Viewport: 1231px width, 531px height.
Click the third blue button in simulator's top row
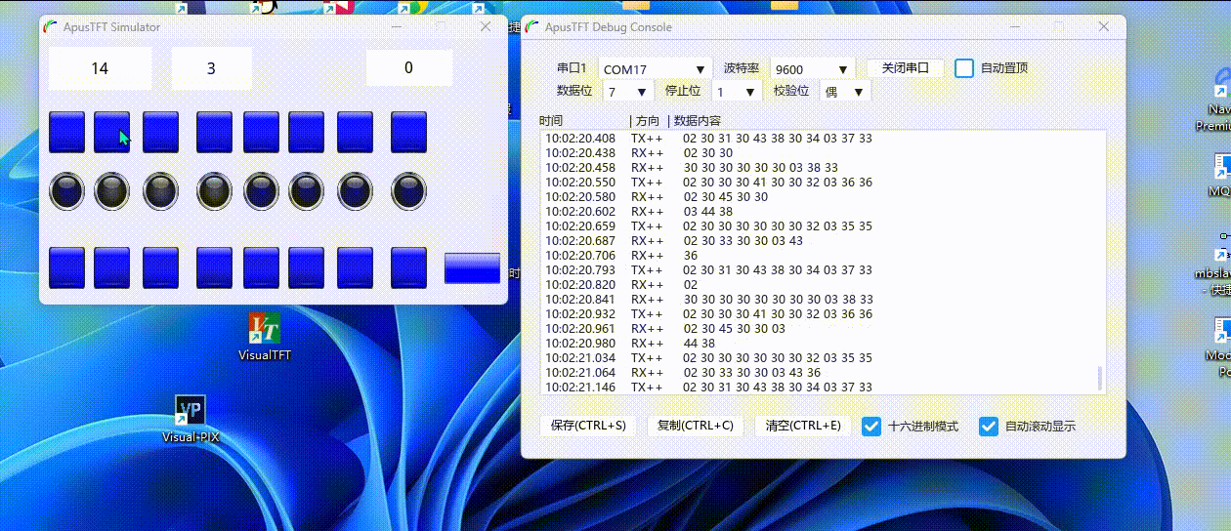tap(160, 132)
